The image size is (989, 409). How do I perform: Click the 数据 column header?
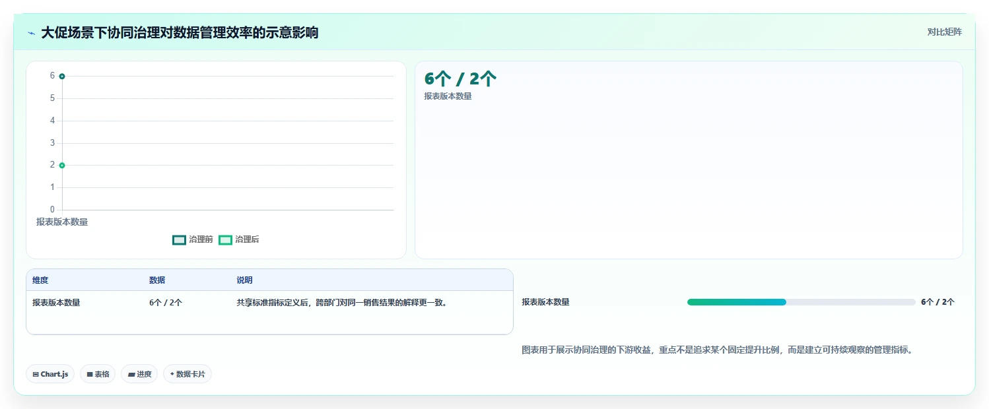157,280
